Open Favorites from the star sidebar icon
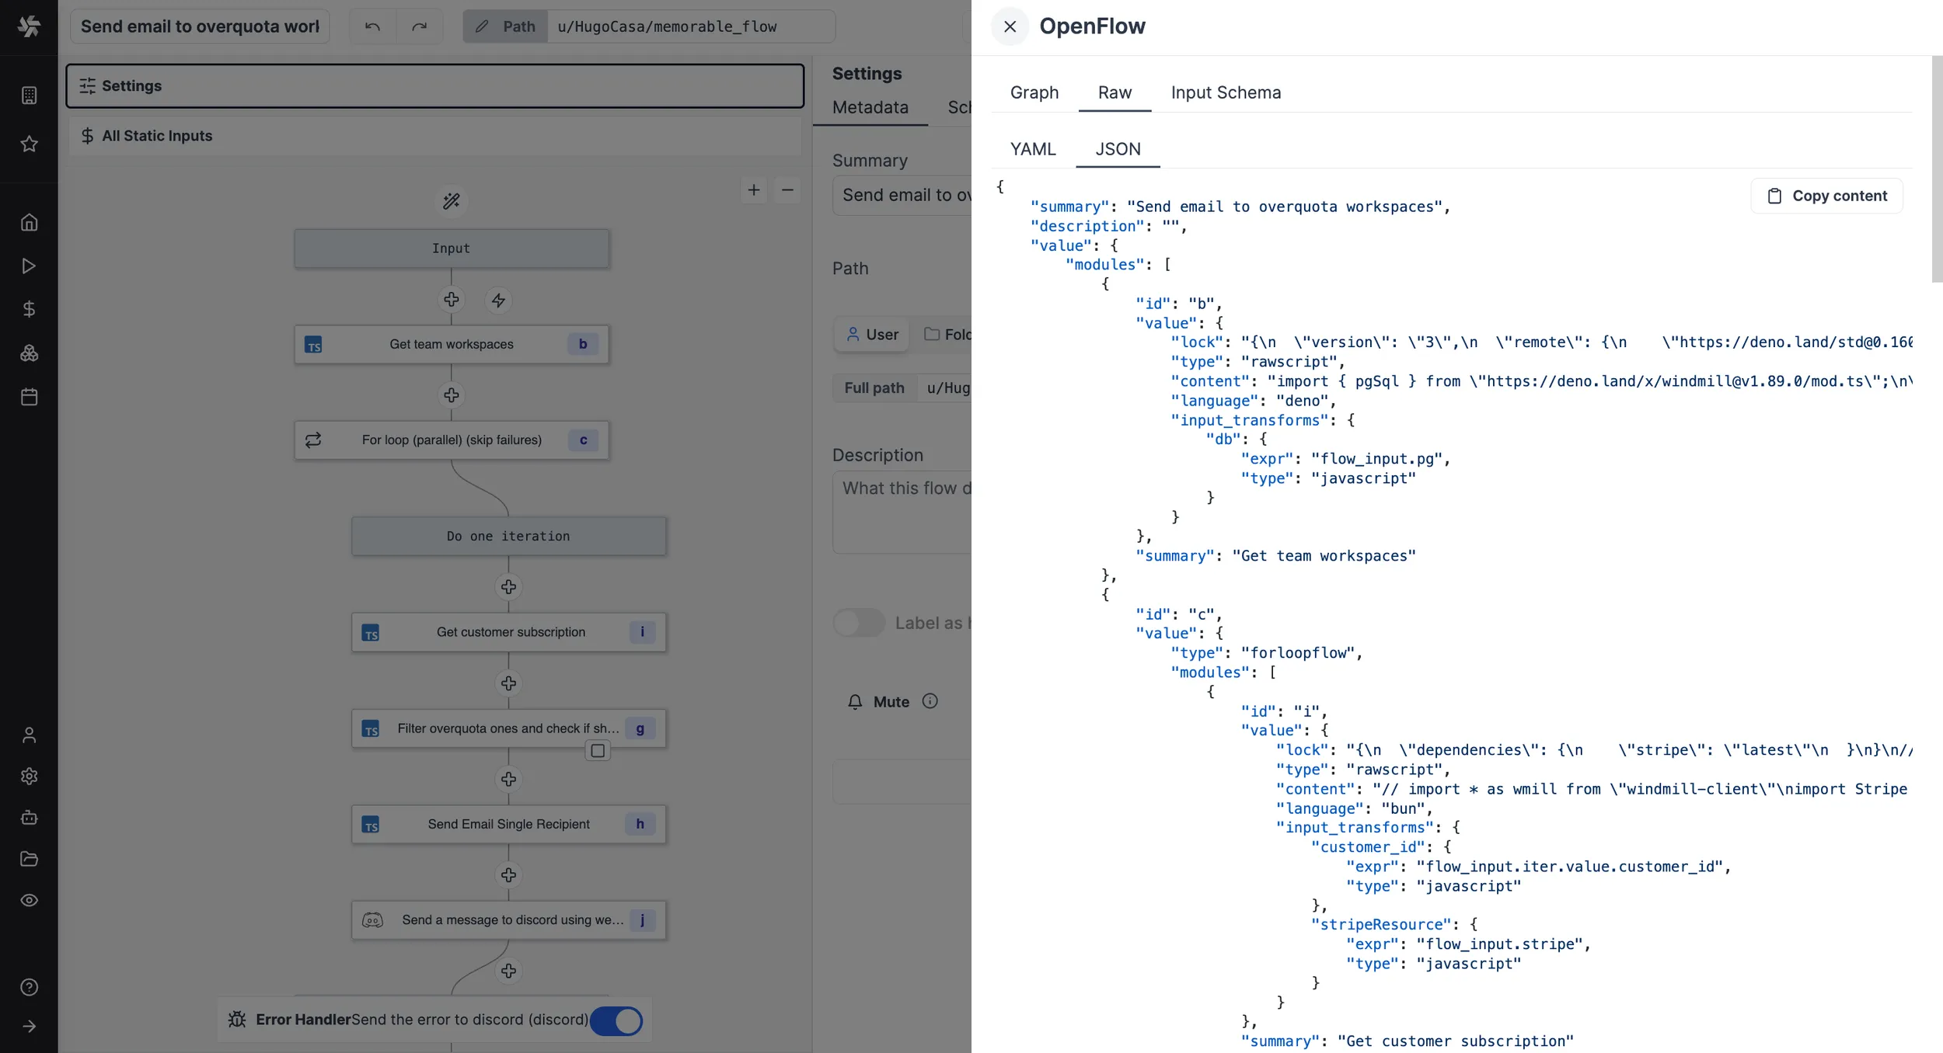Image resolution: width=1943 pixels, height=1053 pixels. tap(29, 144)
